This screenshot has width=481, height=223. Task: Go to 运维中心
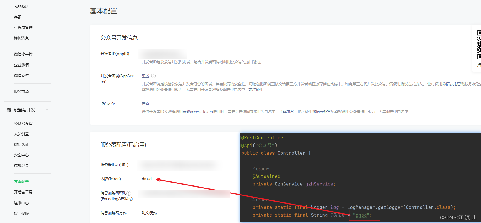pos(21,203)
